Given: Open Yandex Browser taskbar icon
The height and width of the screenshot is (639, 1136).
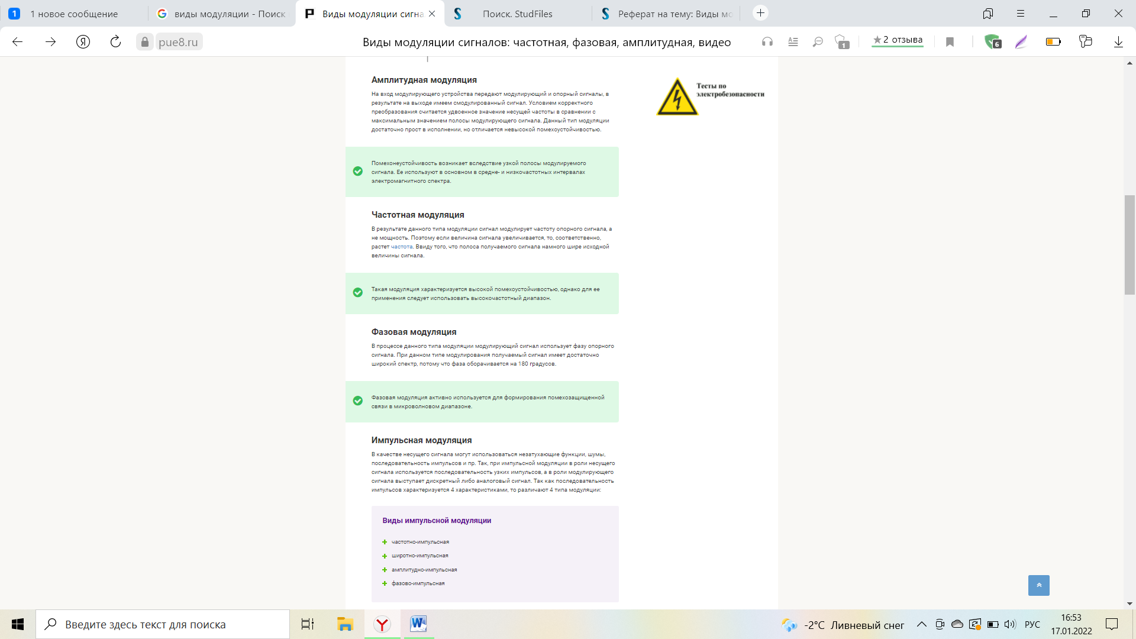Looking at the screenshot, I should (x=382, y=624).
